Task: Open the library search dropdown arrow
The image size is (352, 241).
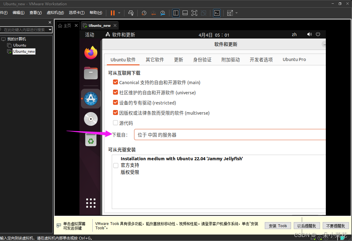Action: (50, 30)
